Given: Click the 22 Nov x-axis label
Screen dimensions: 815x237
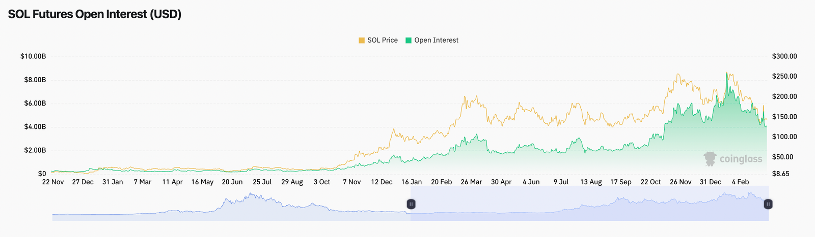Looking at the screenshot, I should pos(53,182).
